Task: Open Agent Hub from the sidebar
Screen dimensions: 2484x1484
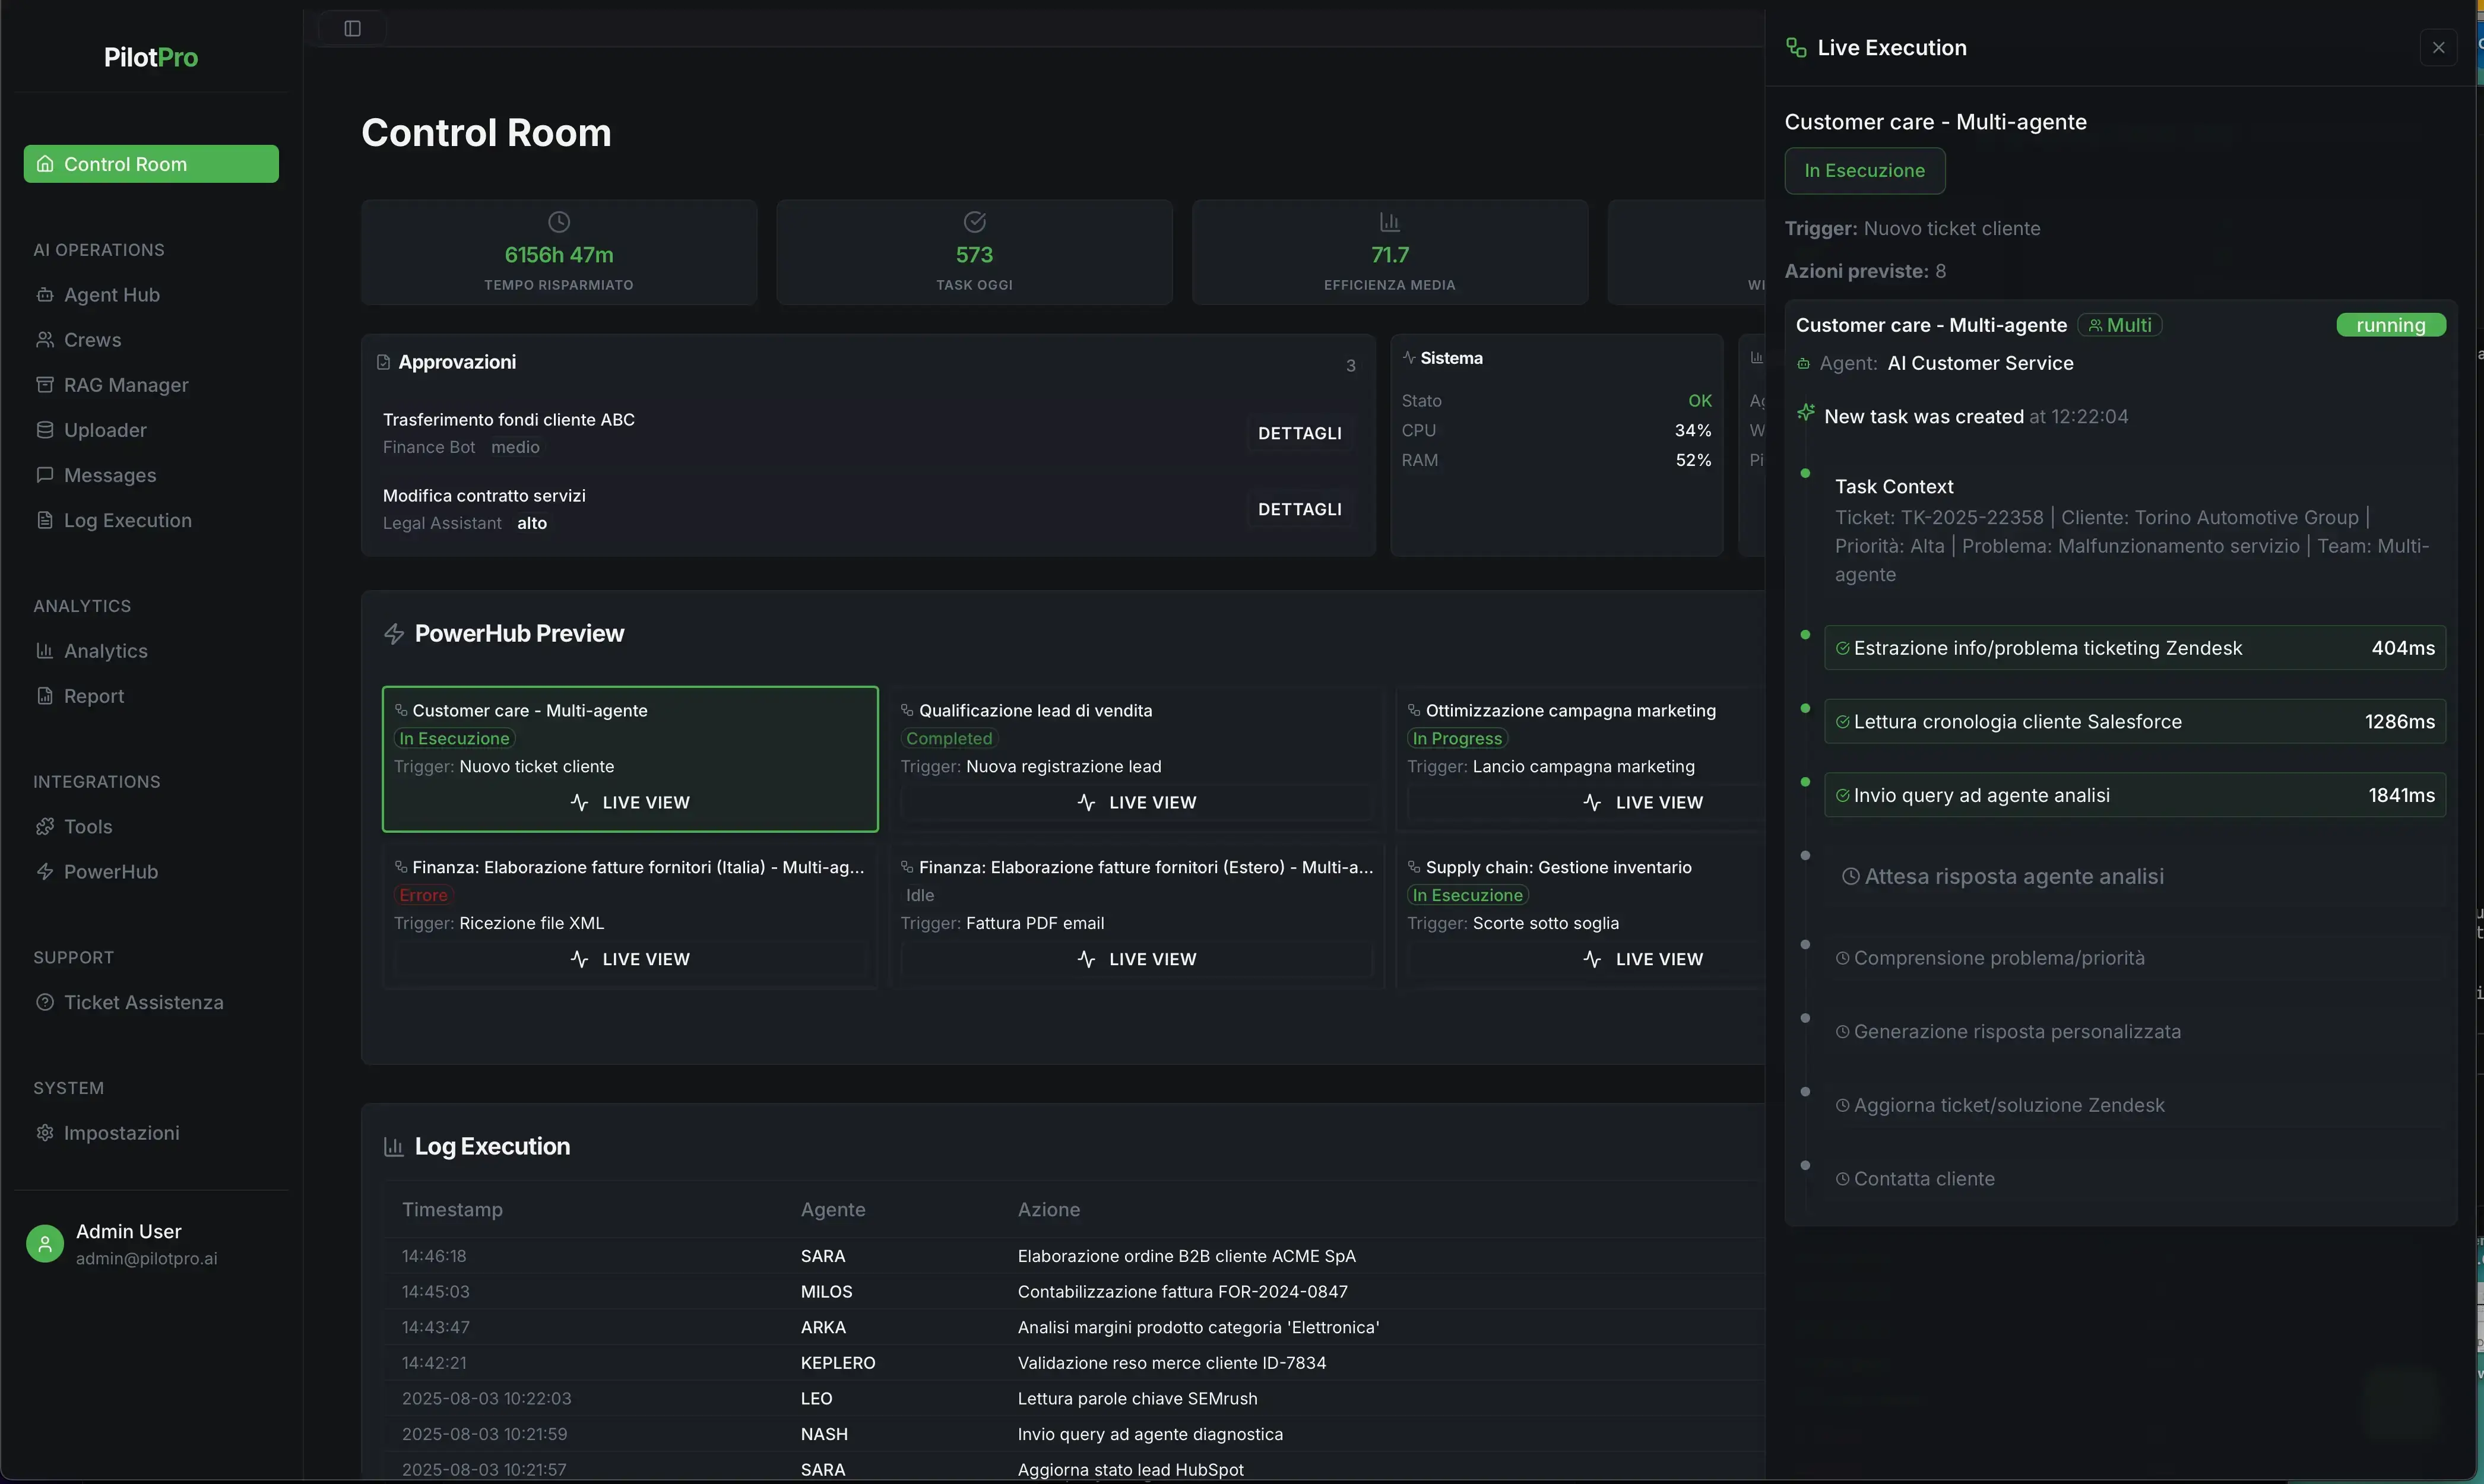Action: [x=111, y=294]
